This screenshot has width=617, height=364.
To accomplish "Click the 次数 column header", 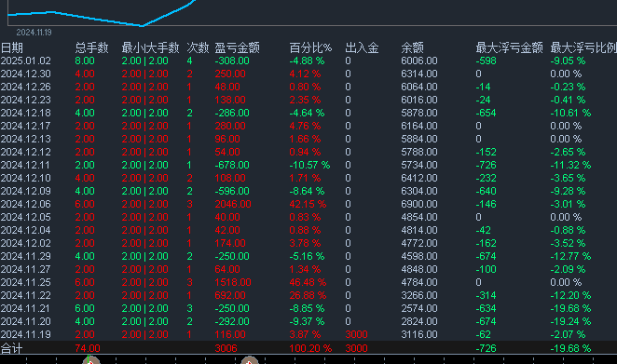I will [198, 48].
